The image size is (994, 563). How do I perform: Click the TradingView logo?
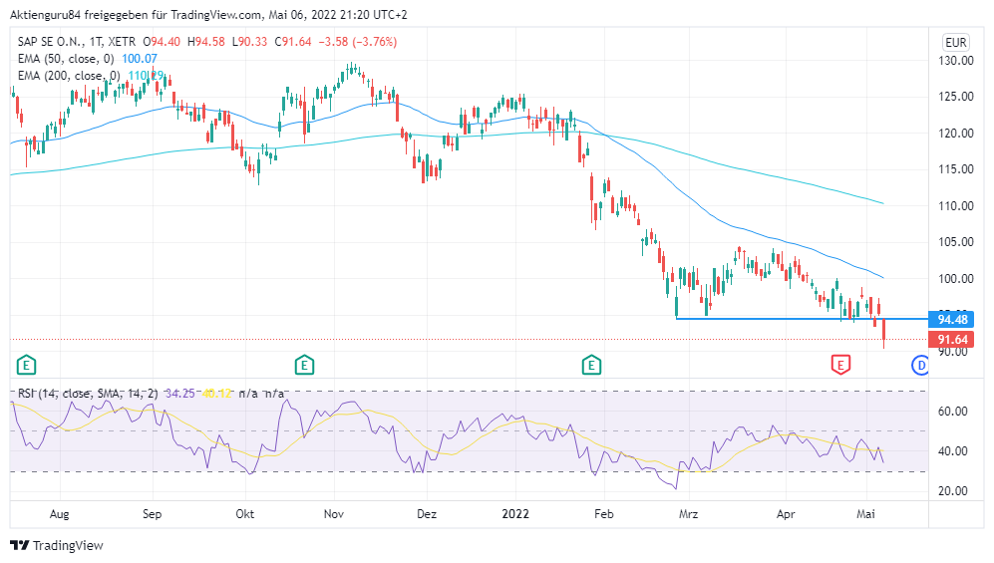[57, 545]
